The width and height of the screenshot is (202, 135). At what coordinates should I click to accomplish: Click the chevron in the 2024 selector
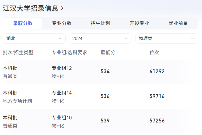coord(126,38)
